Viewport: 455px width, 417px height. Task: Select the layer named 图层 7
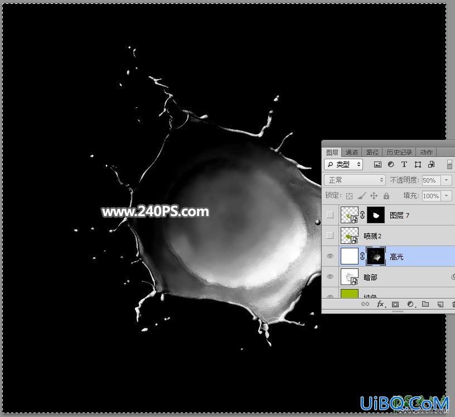click(399, 215)
